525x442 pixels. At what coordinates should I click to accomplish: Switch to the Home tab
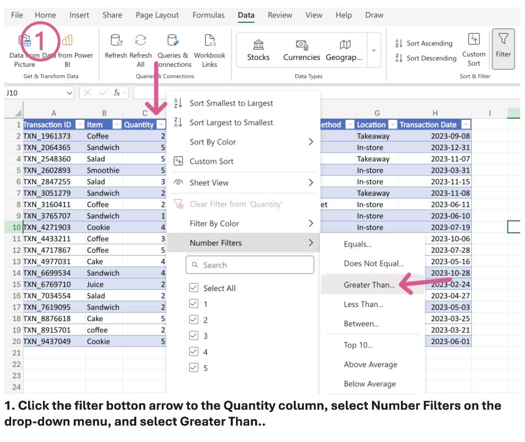pos(45,15)
